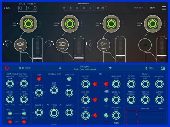Click the WAVE 2 knob
Screen dimensions: 170x127
point(69,113)
